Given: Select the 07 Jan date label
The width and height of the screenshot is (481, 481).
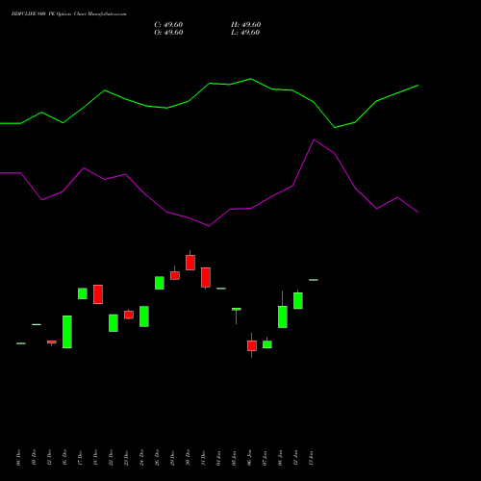Looking at the screenshot, I should pos(265,458).
